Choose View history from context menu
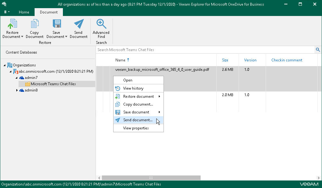 [x=139, y=88]
